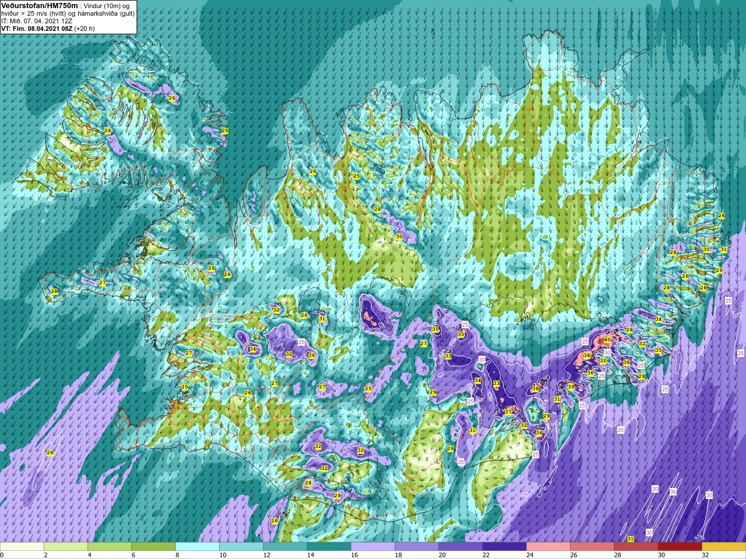Click the yellow '39' gust label
This screenshot has height=559, width=746.
click(571, 387)
